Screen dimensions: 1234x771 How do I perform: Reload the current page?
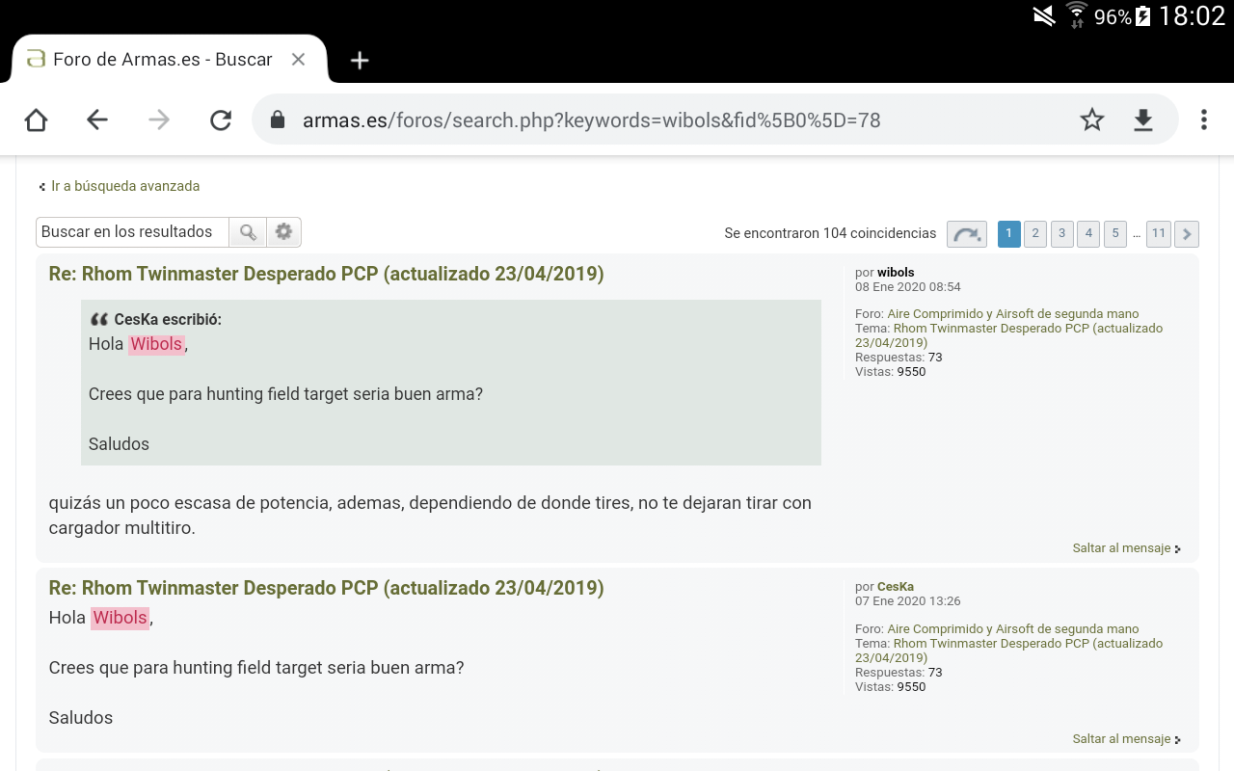click(x=221, y=120)
